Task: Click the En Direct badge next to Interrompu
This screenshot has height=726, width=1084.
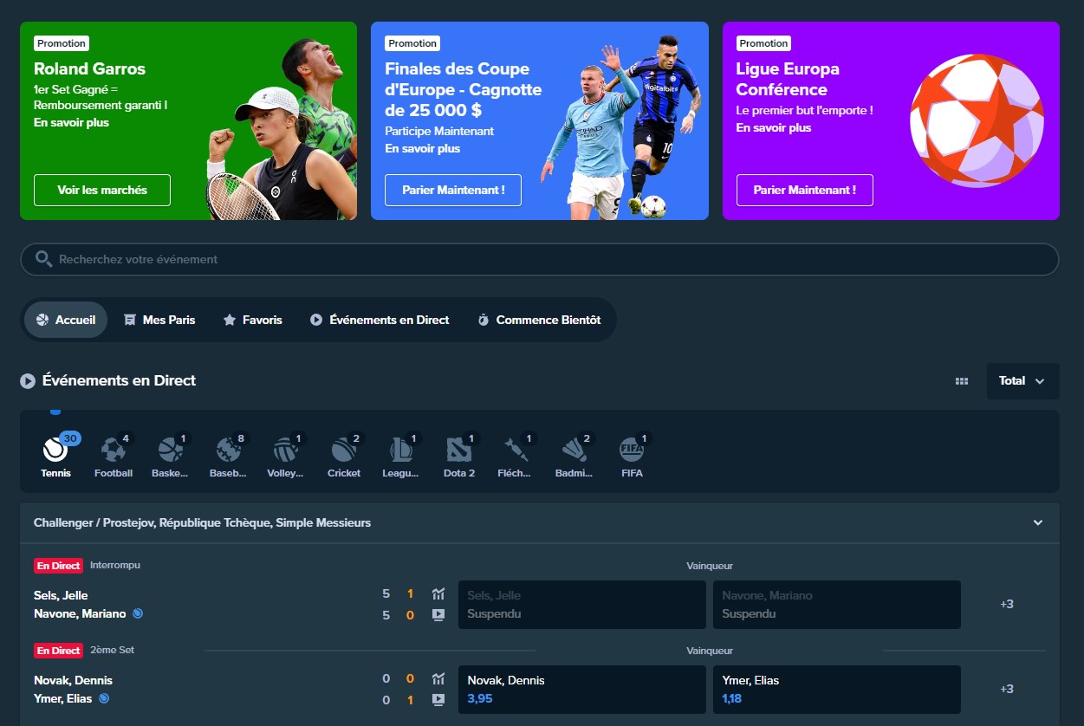Action: (58, 566)
